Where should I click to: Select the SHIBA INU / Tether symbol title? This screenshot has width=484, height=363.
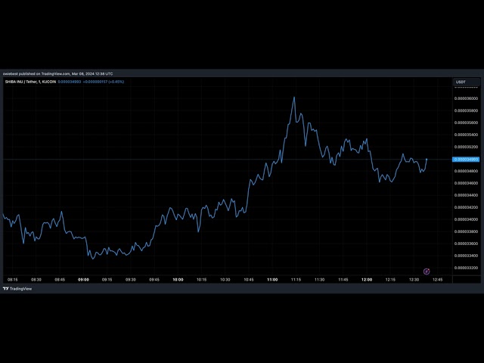pos(23,82)
